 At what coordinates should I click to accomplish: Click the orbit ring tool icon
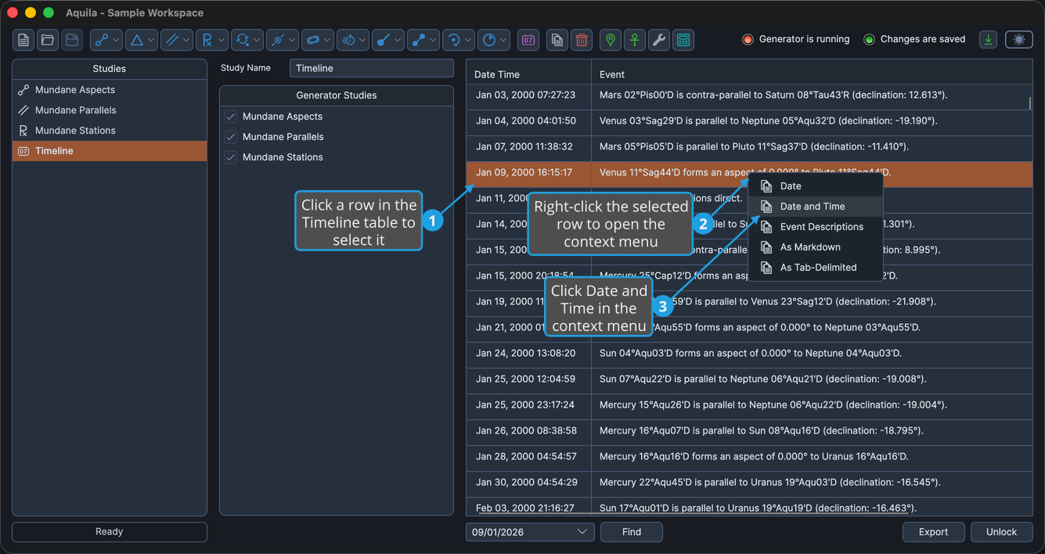click(312, 40)
